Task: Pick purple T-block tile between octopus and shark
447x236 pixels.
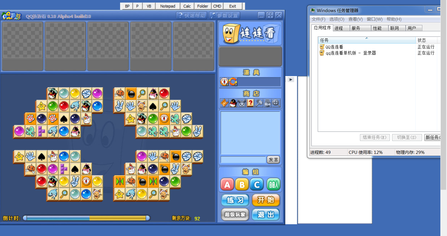Action: (x=41, y=131)
